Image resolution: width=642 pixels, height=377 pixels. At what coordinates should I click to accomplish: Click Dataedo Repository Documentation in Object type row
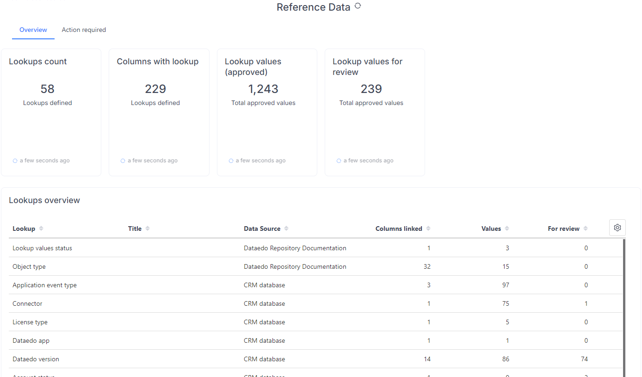coord(295,266)
